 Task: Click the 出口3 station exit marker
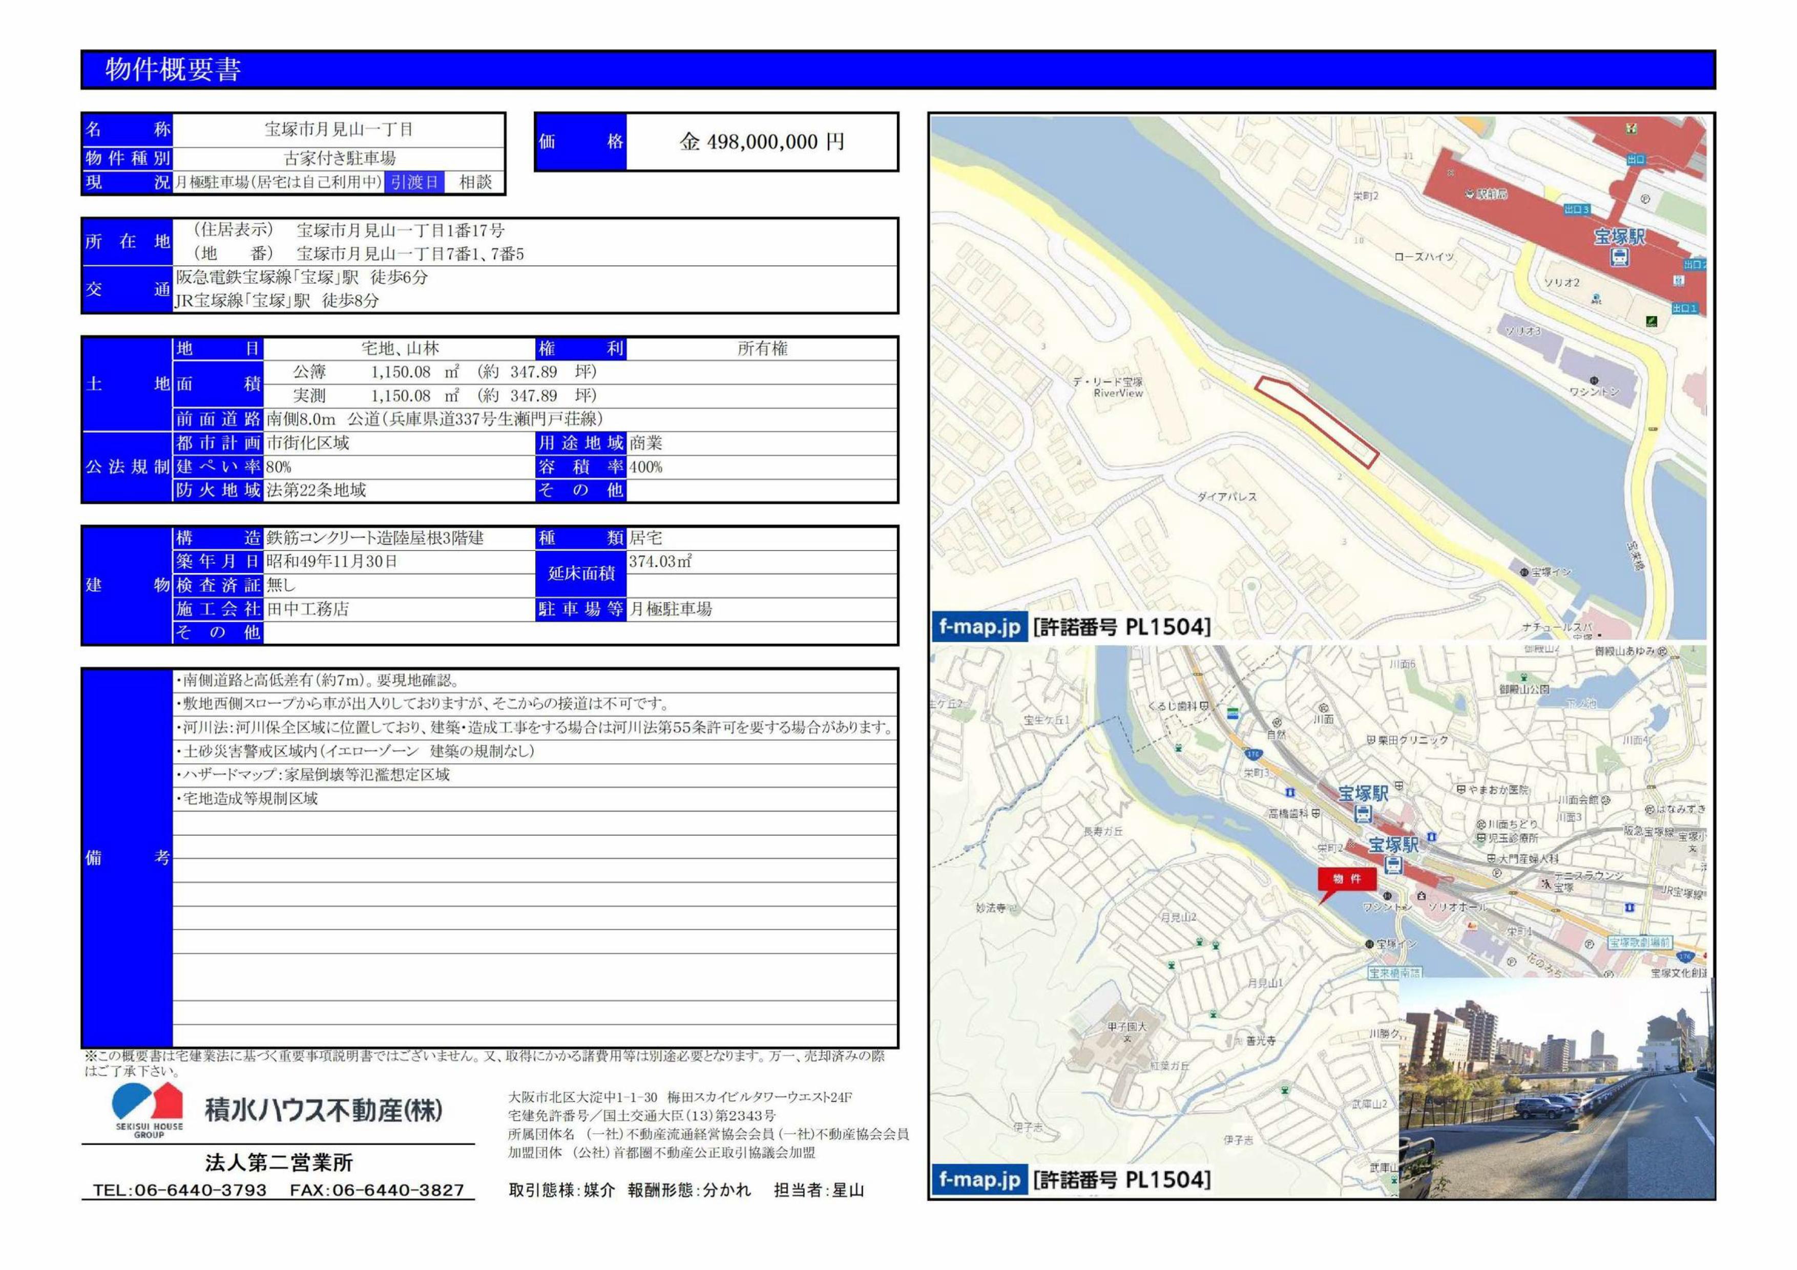(x=1576, y=210)
